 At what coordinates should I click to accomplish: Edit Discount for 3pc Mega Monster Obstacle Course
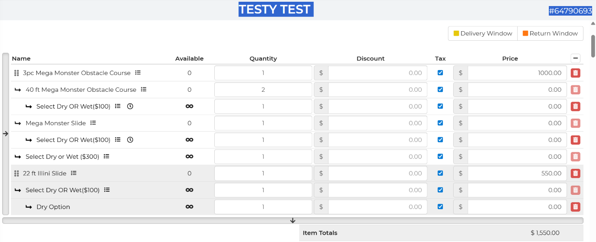click(377, 73)
